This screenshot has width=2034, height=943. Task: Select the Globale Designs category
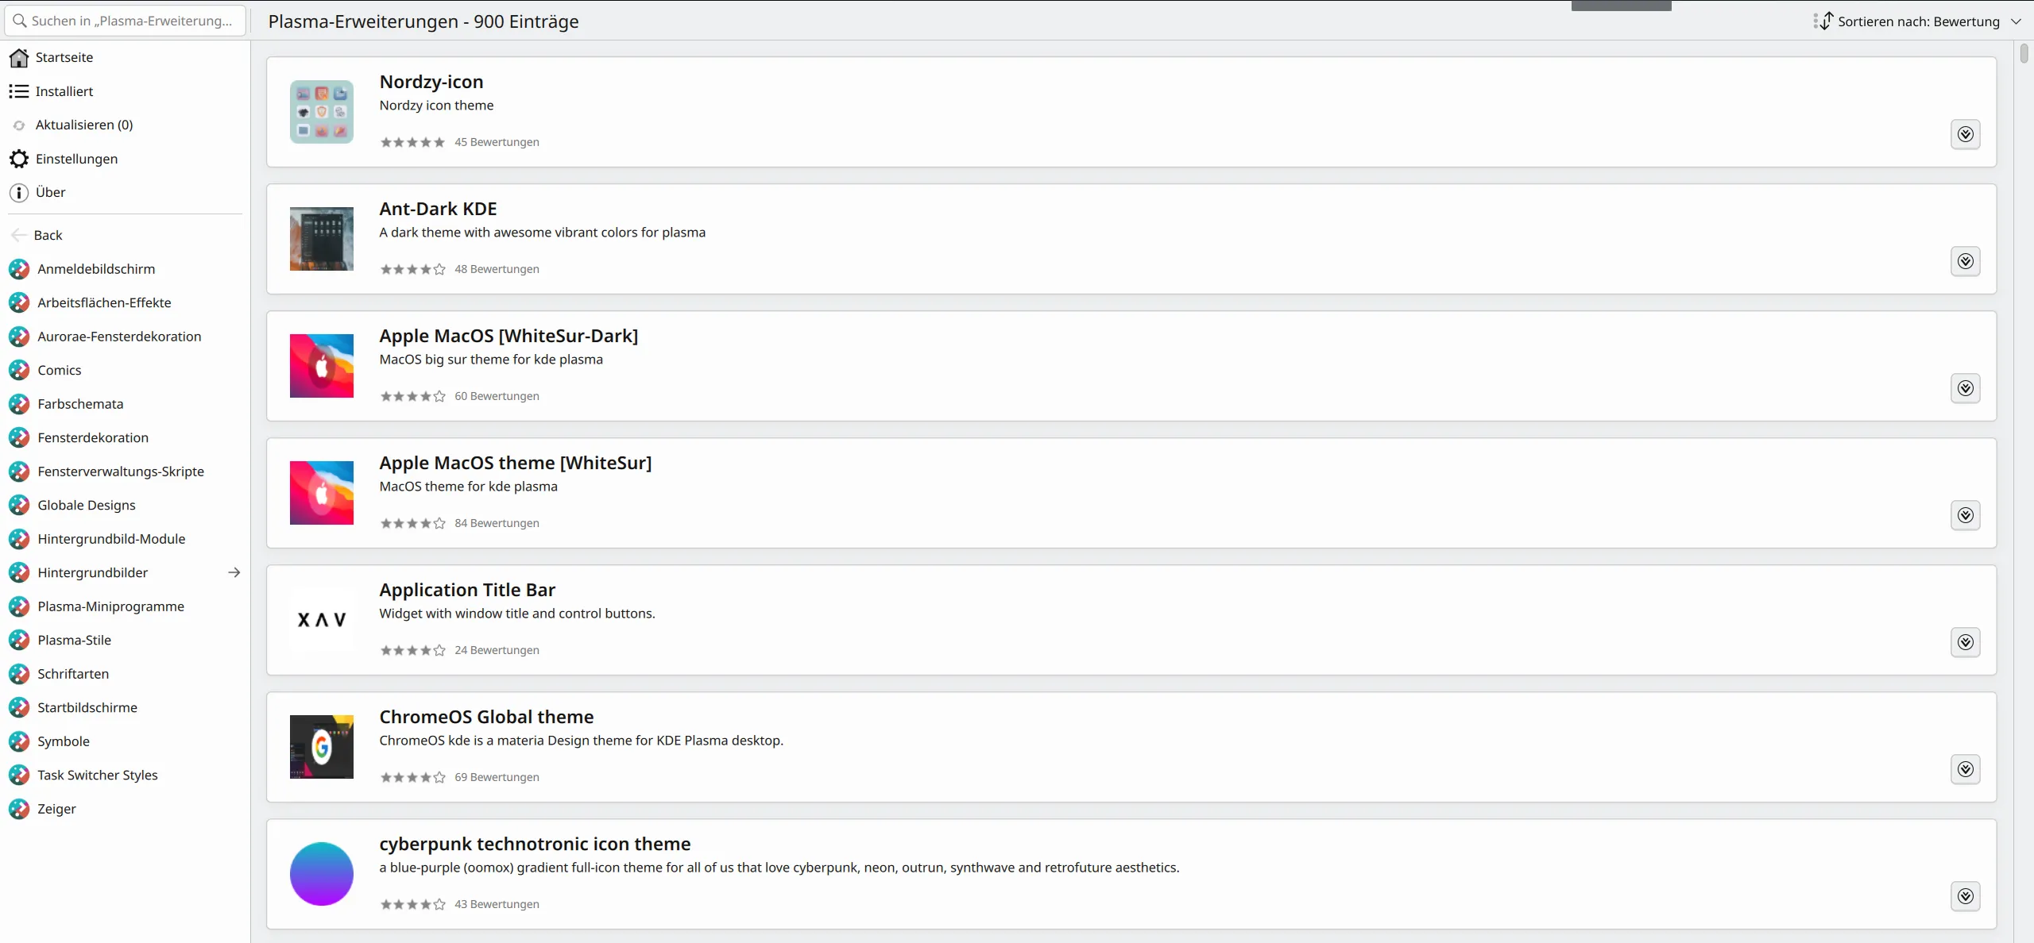[x=86, y=505]
